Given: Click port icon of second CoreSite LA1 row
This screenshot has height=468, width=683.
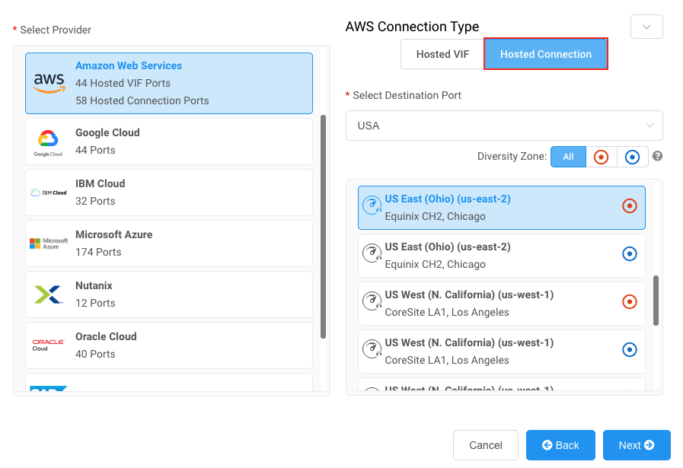Looking at the screenshot, I should pyautogui.click(x=372, y=349).
